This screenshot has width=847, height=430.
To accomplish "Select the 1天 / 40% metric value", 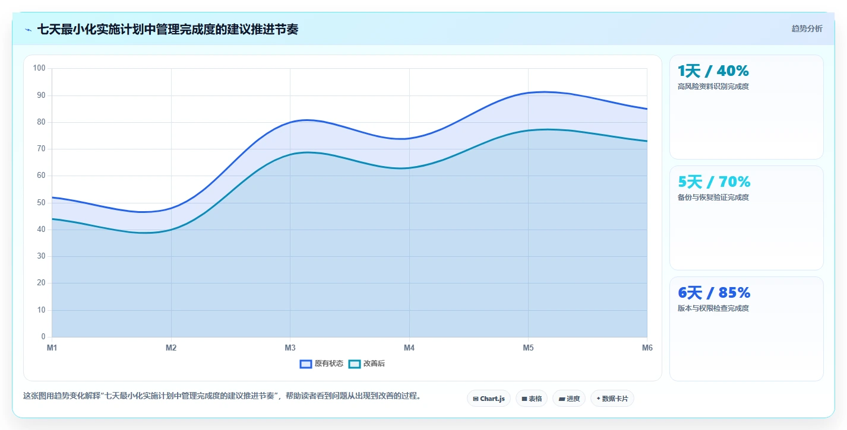I will coord(713,71).
